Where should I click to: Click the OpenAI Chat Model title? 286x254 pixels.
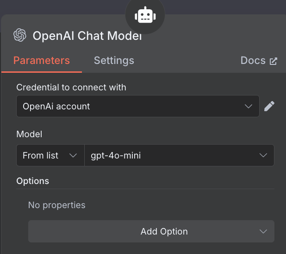click(x=87, y=36)
